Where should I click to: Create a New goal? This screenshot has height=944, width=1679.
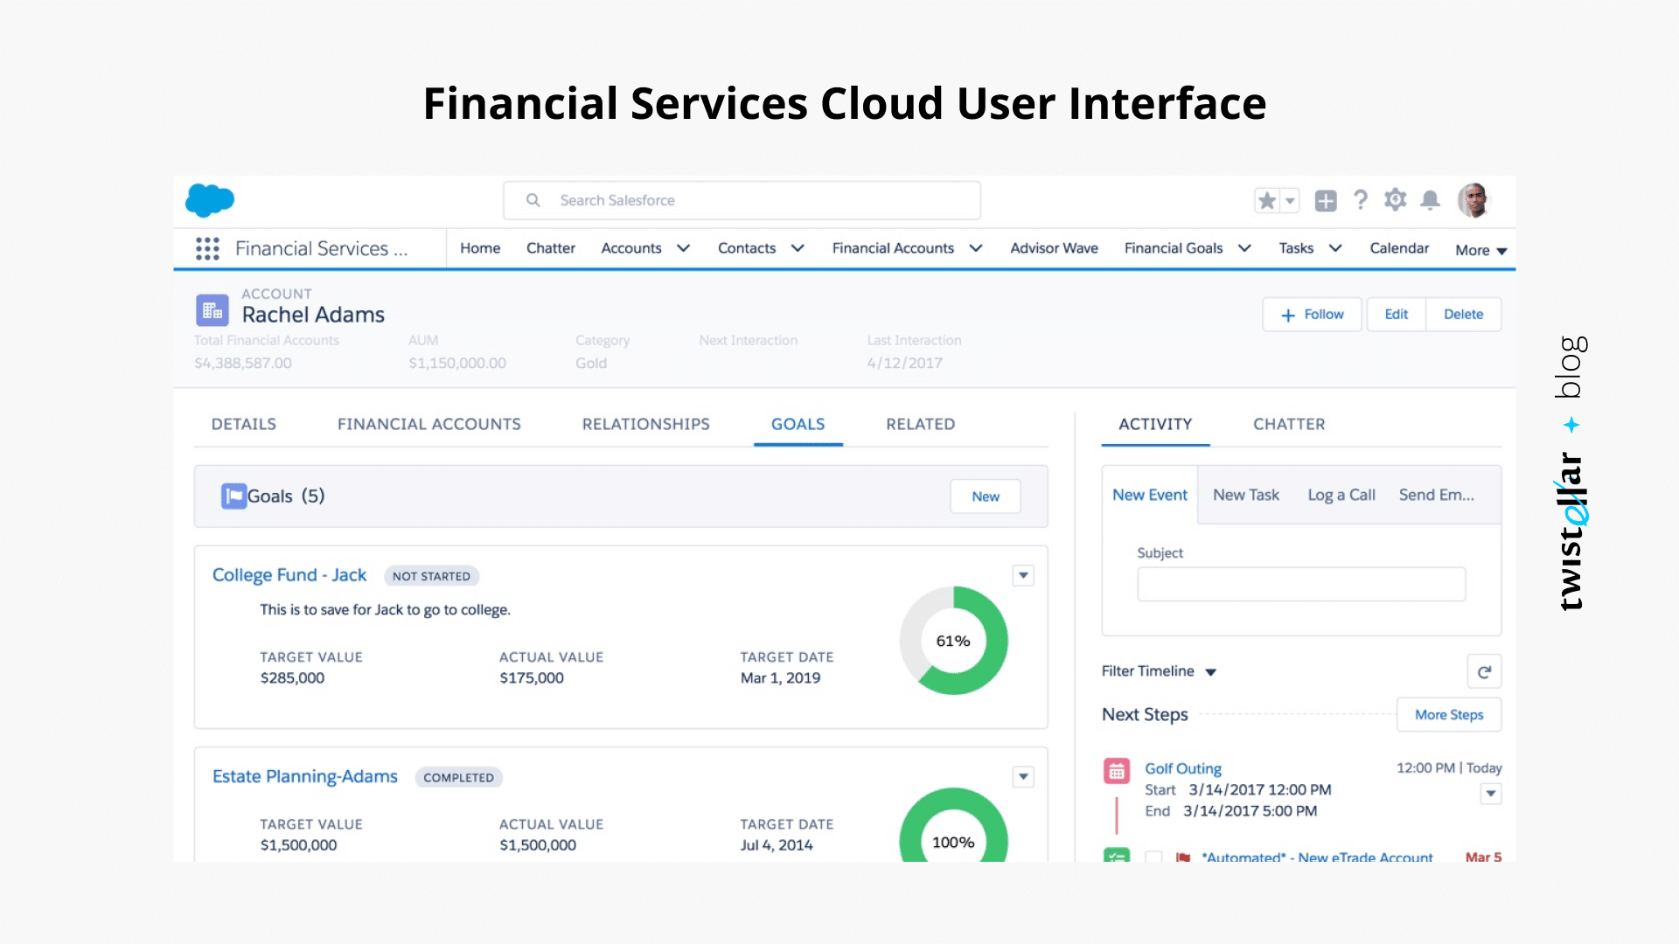[986, 496]
